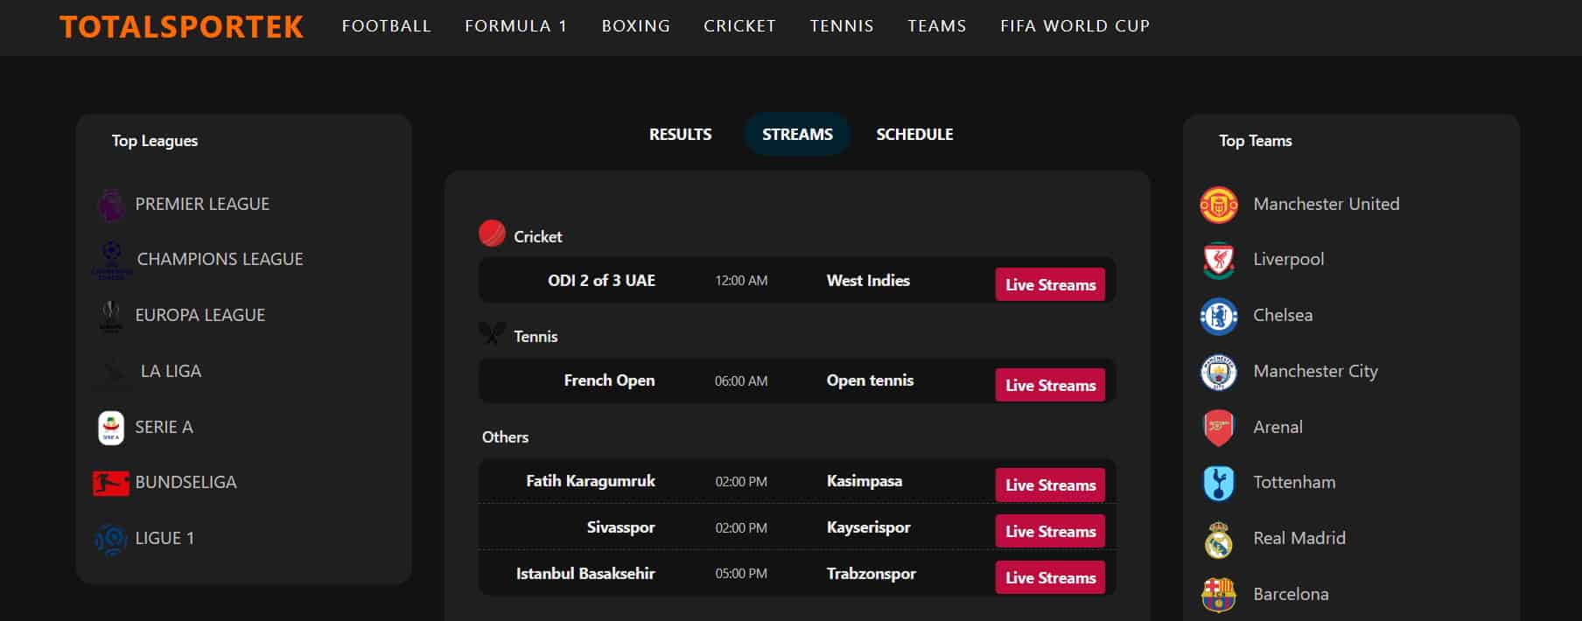Image resolution: width=1582 pixels, height=621 pixels.
Task: Click the Chelsea crest icon
Action: pyautogui.click(x=1219, y=316)
